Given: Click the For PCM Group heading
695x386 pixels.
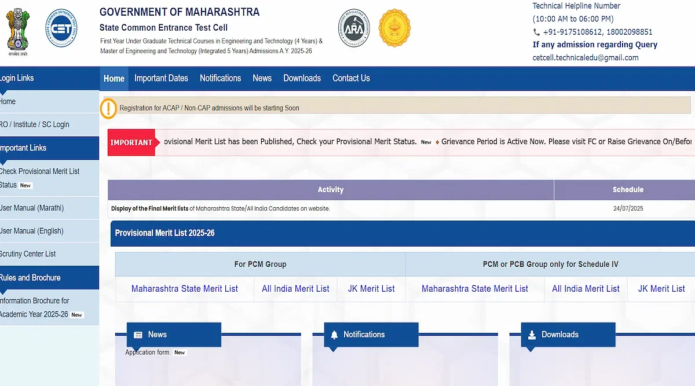Looking at the screenshot, I should (261, 264).
